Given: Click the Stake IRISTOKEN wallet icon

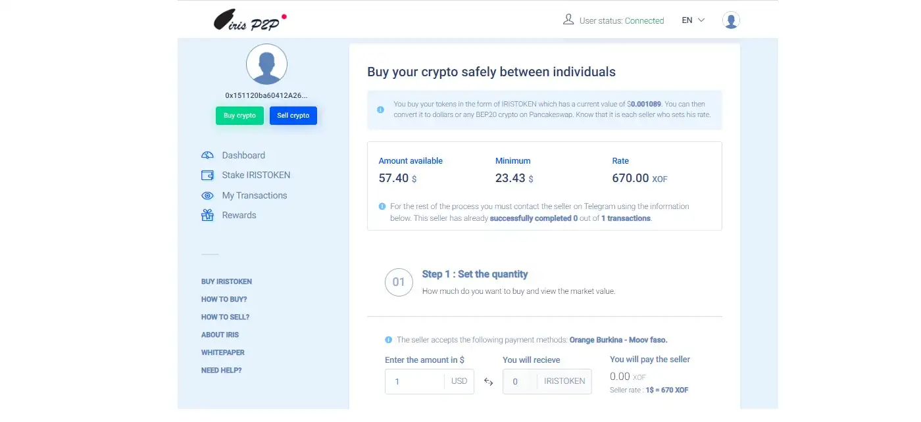Looking at the screenshot, I should pos(207,176).
